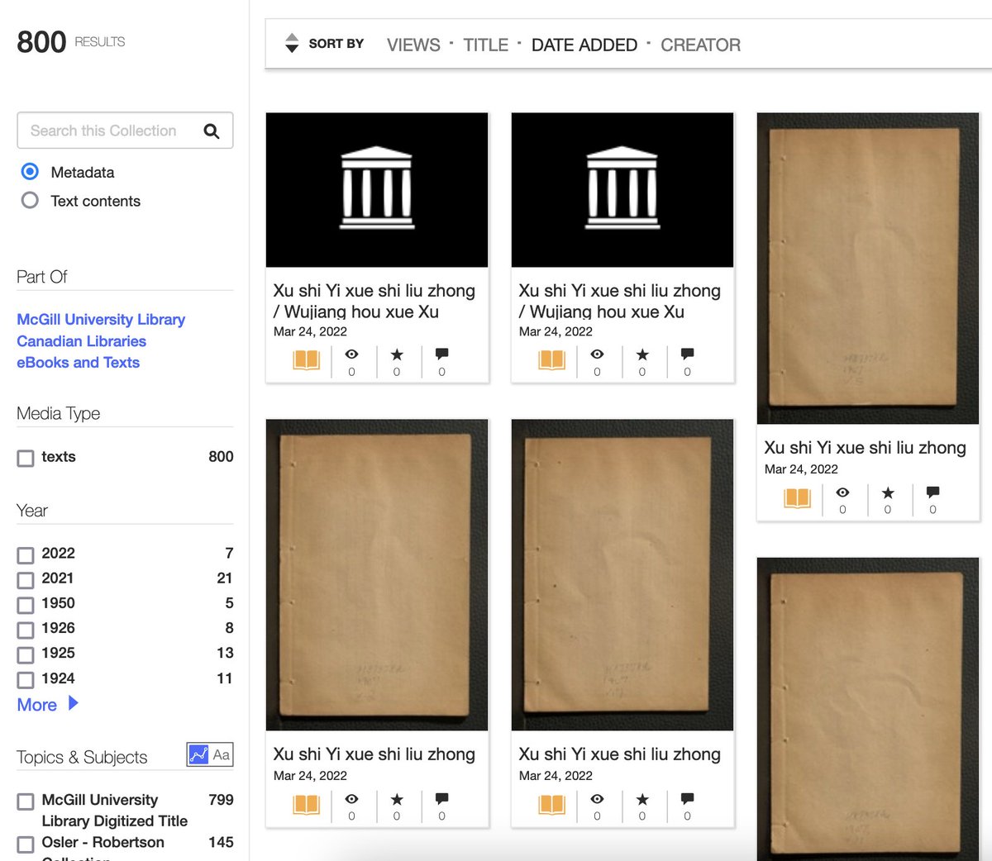Check the texts media type checkbox
992x861 pixels.
click(26, 458)
